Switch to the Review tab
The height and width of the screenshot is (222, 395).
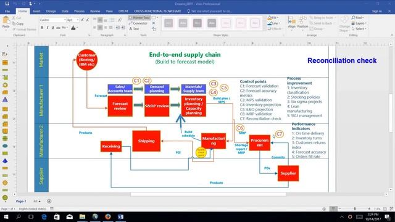[95, 11]
